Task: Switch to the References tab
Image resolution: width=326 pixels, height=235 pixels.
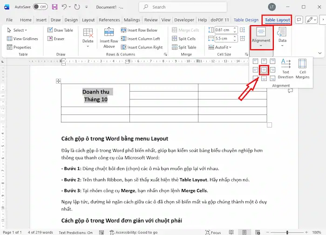Action: pyautogui.click(x=109, y=20)
